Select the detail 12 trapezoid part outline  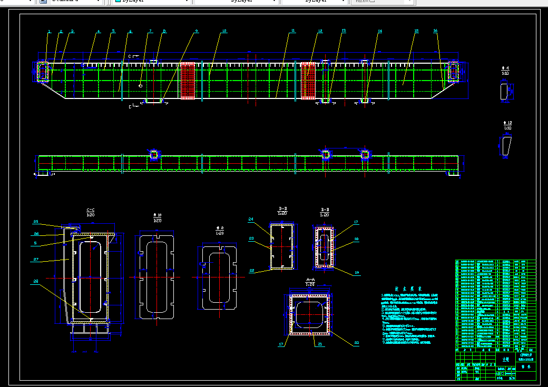click(506, 146)
